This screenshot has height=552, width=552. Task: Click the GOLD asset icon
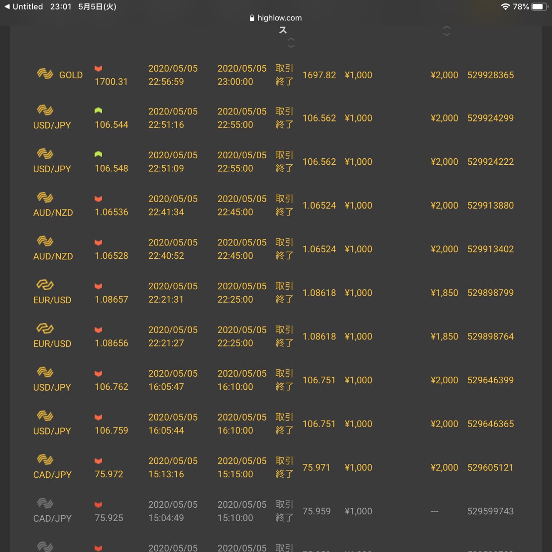(45, 74)
